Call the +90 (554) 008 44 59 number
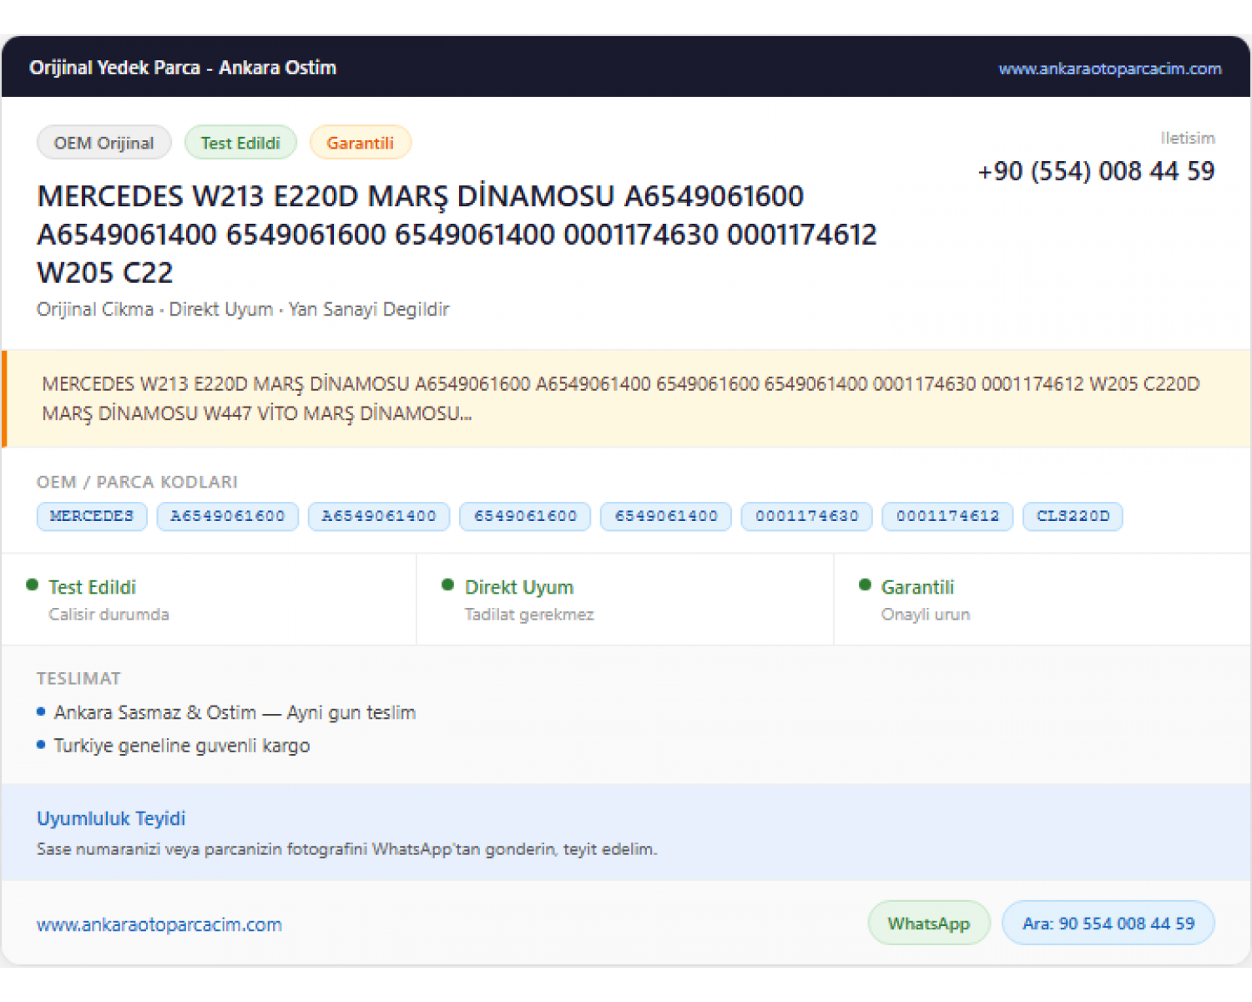1252x1002 pixels. click(1096, 171)
